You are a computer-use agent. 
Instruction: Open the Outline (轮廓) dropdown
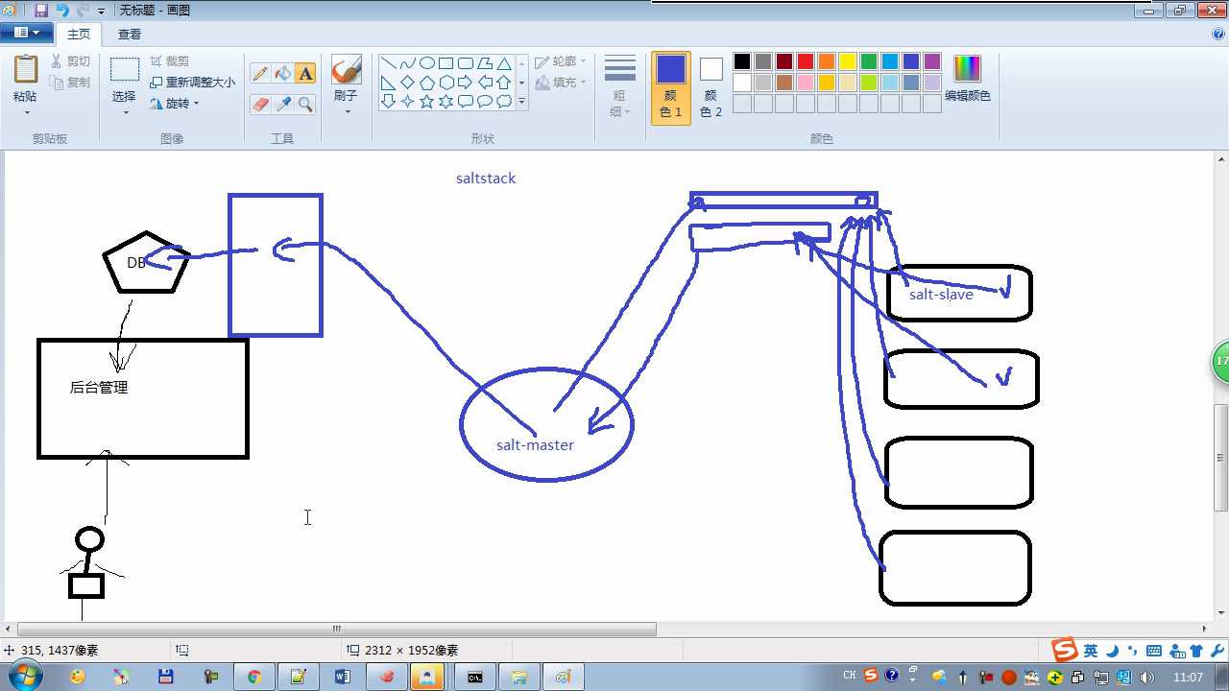coord(561,62)
